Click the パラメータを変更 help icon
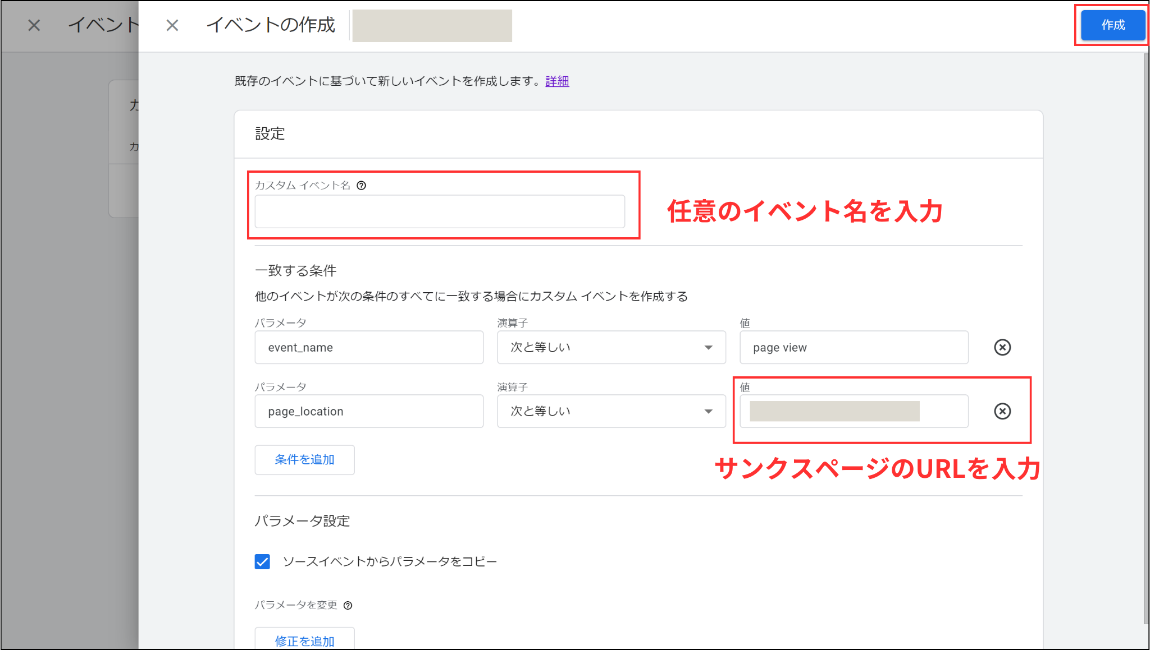Screen dimensions: 1150x650 click(x=348, y=605)
